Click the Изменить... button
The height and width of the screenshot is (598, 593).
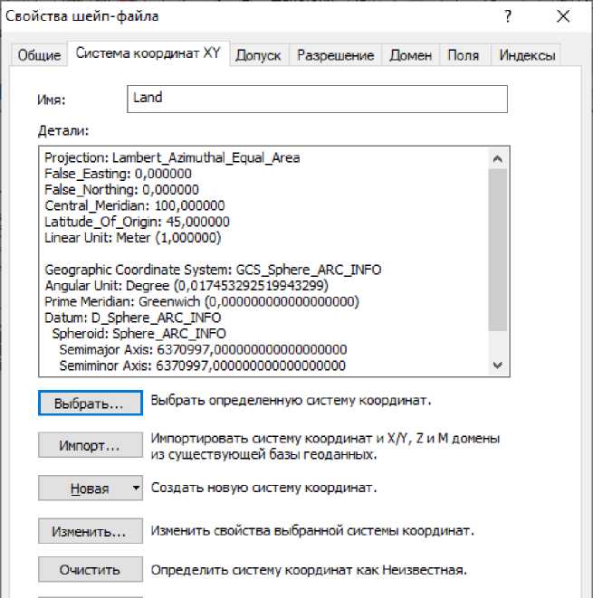pos(91,531)
